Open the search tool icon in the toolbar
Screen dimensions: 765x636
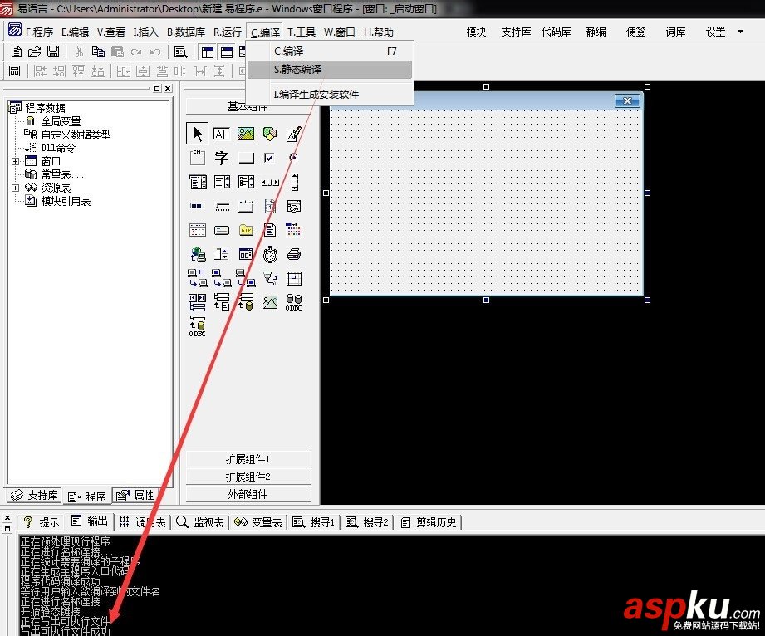[180, 51]
